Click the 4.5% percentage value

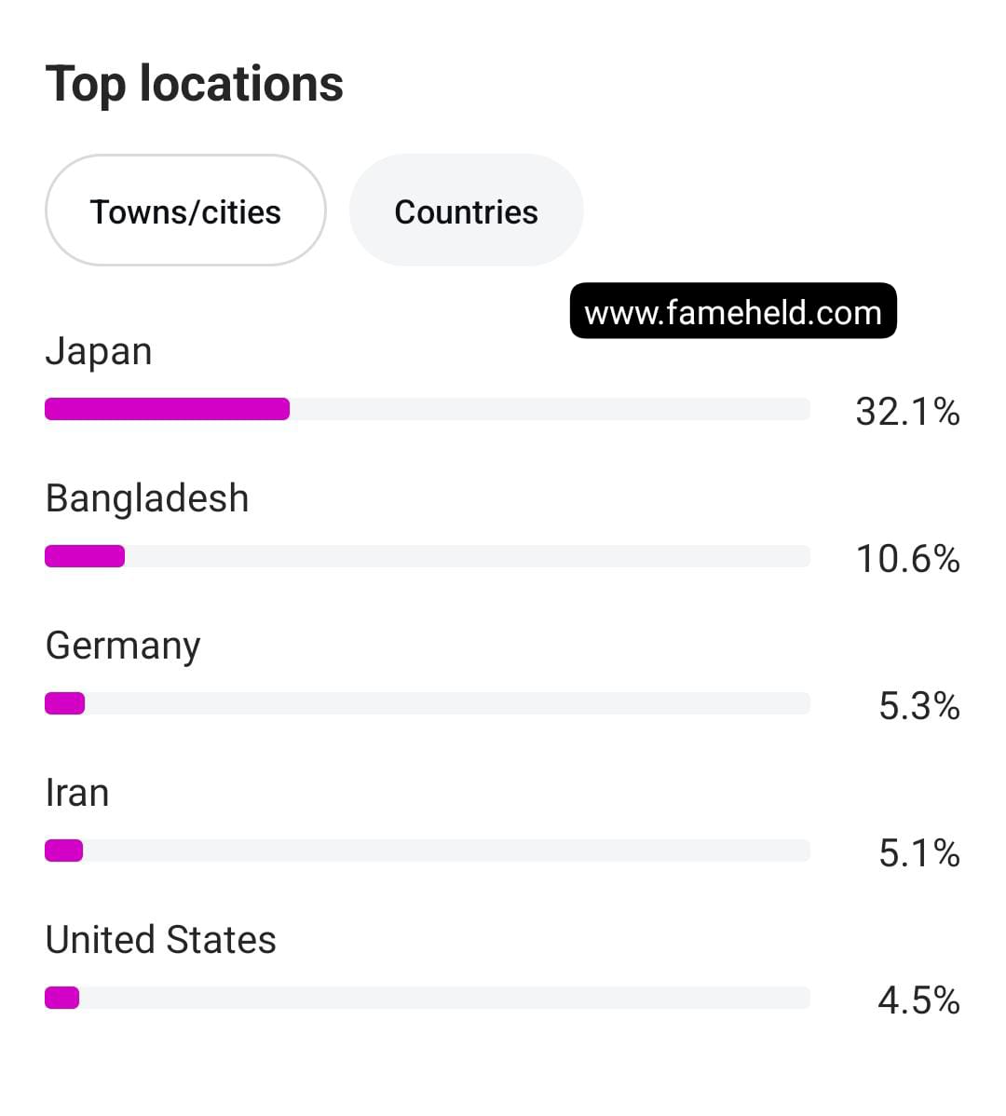pyautogui.click(x=918, y=1000)
